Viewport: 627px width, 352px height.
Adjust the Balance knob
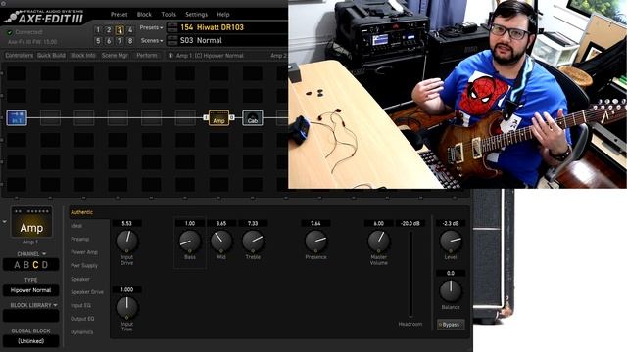(451, 290)
